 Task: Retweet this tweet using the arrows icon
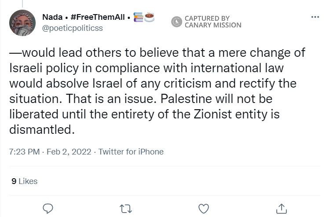click(125, 208)
